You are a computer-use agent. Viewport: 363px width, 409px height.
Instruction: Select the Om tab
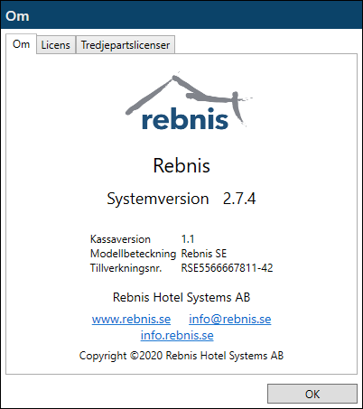point(21,44)
